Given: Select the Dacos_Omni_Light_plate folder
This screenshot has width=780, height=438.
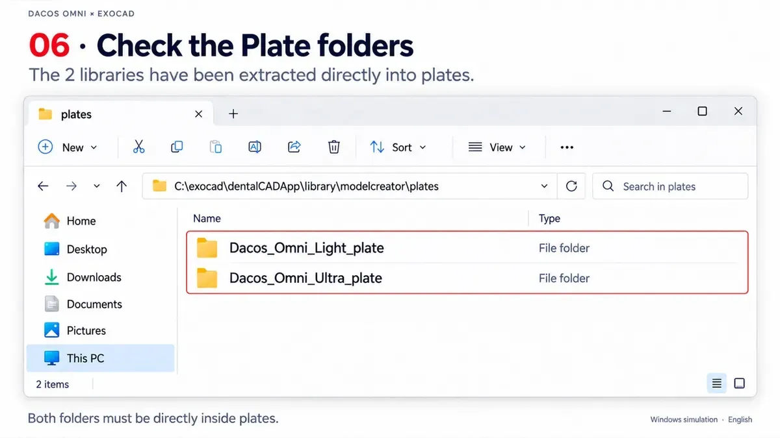Looking at the screenshot, I should pyautogui.click(x=467, y=248).
